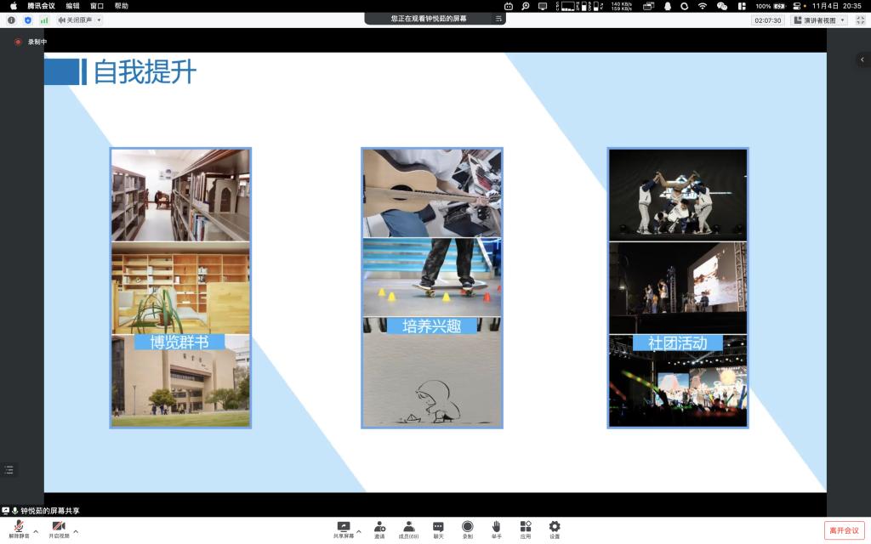Turn on video with 开启视频
871x544 pixels.
point(58,528)
